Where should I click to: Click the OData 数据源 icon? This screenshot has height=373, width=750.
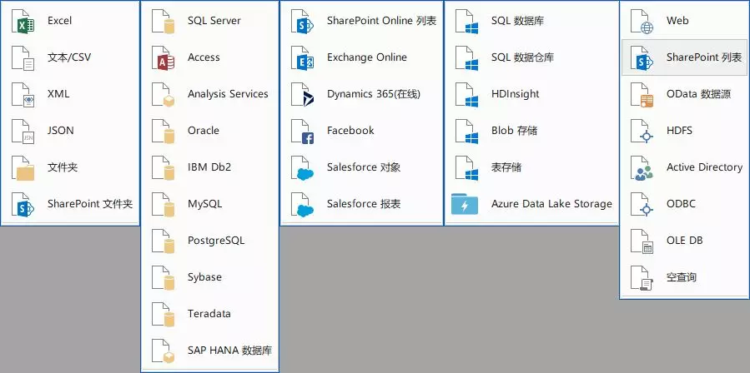coord(642,95)
